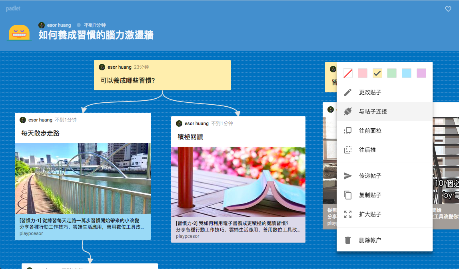
Task: Click the expand post arrows icon
Action: (348, 214)
